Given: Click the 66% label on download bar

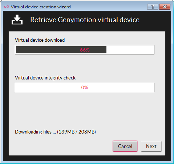Looking at the screenshot, I should coord(85,50).
